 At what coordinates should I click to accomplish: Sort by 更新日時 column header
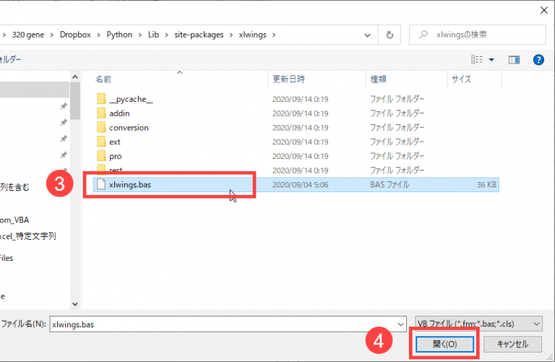pos(288,79)
